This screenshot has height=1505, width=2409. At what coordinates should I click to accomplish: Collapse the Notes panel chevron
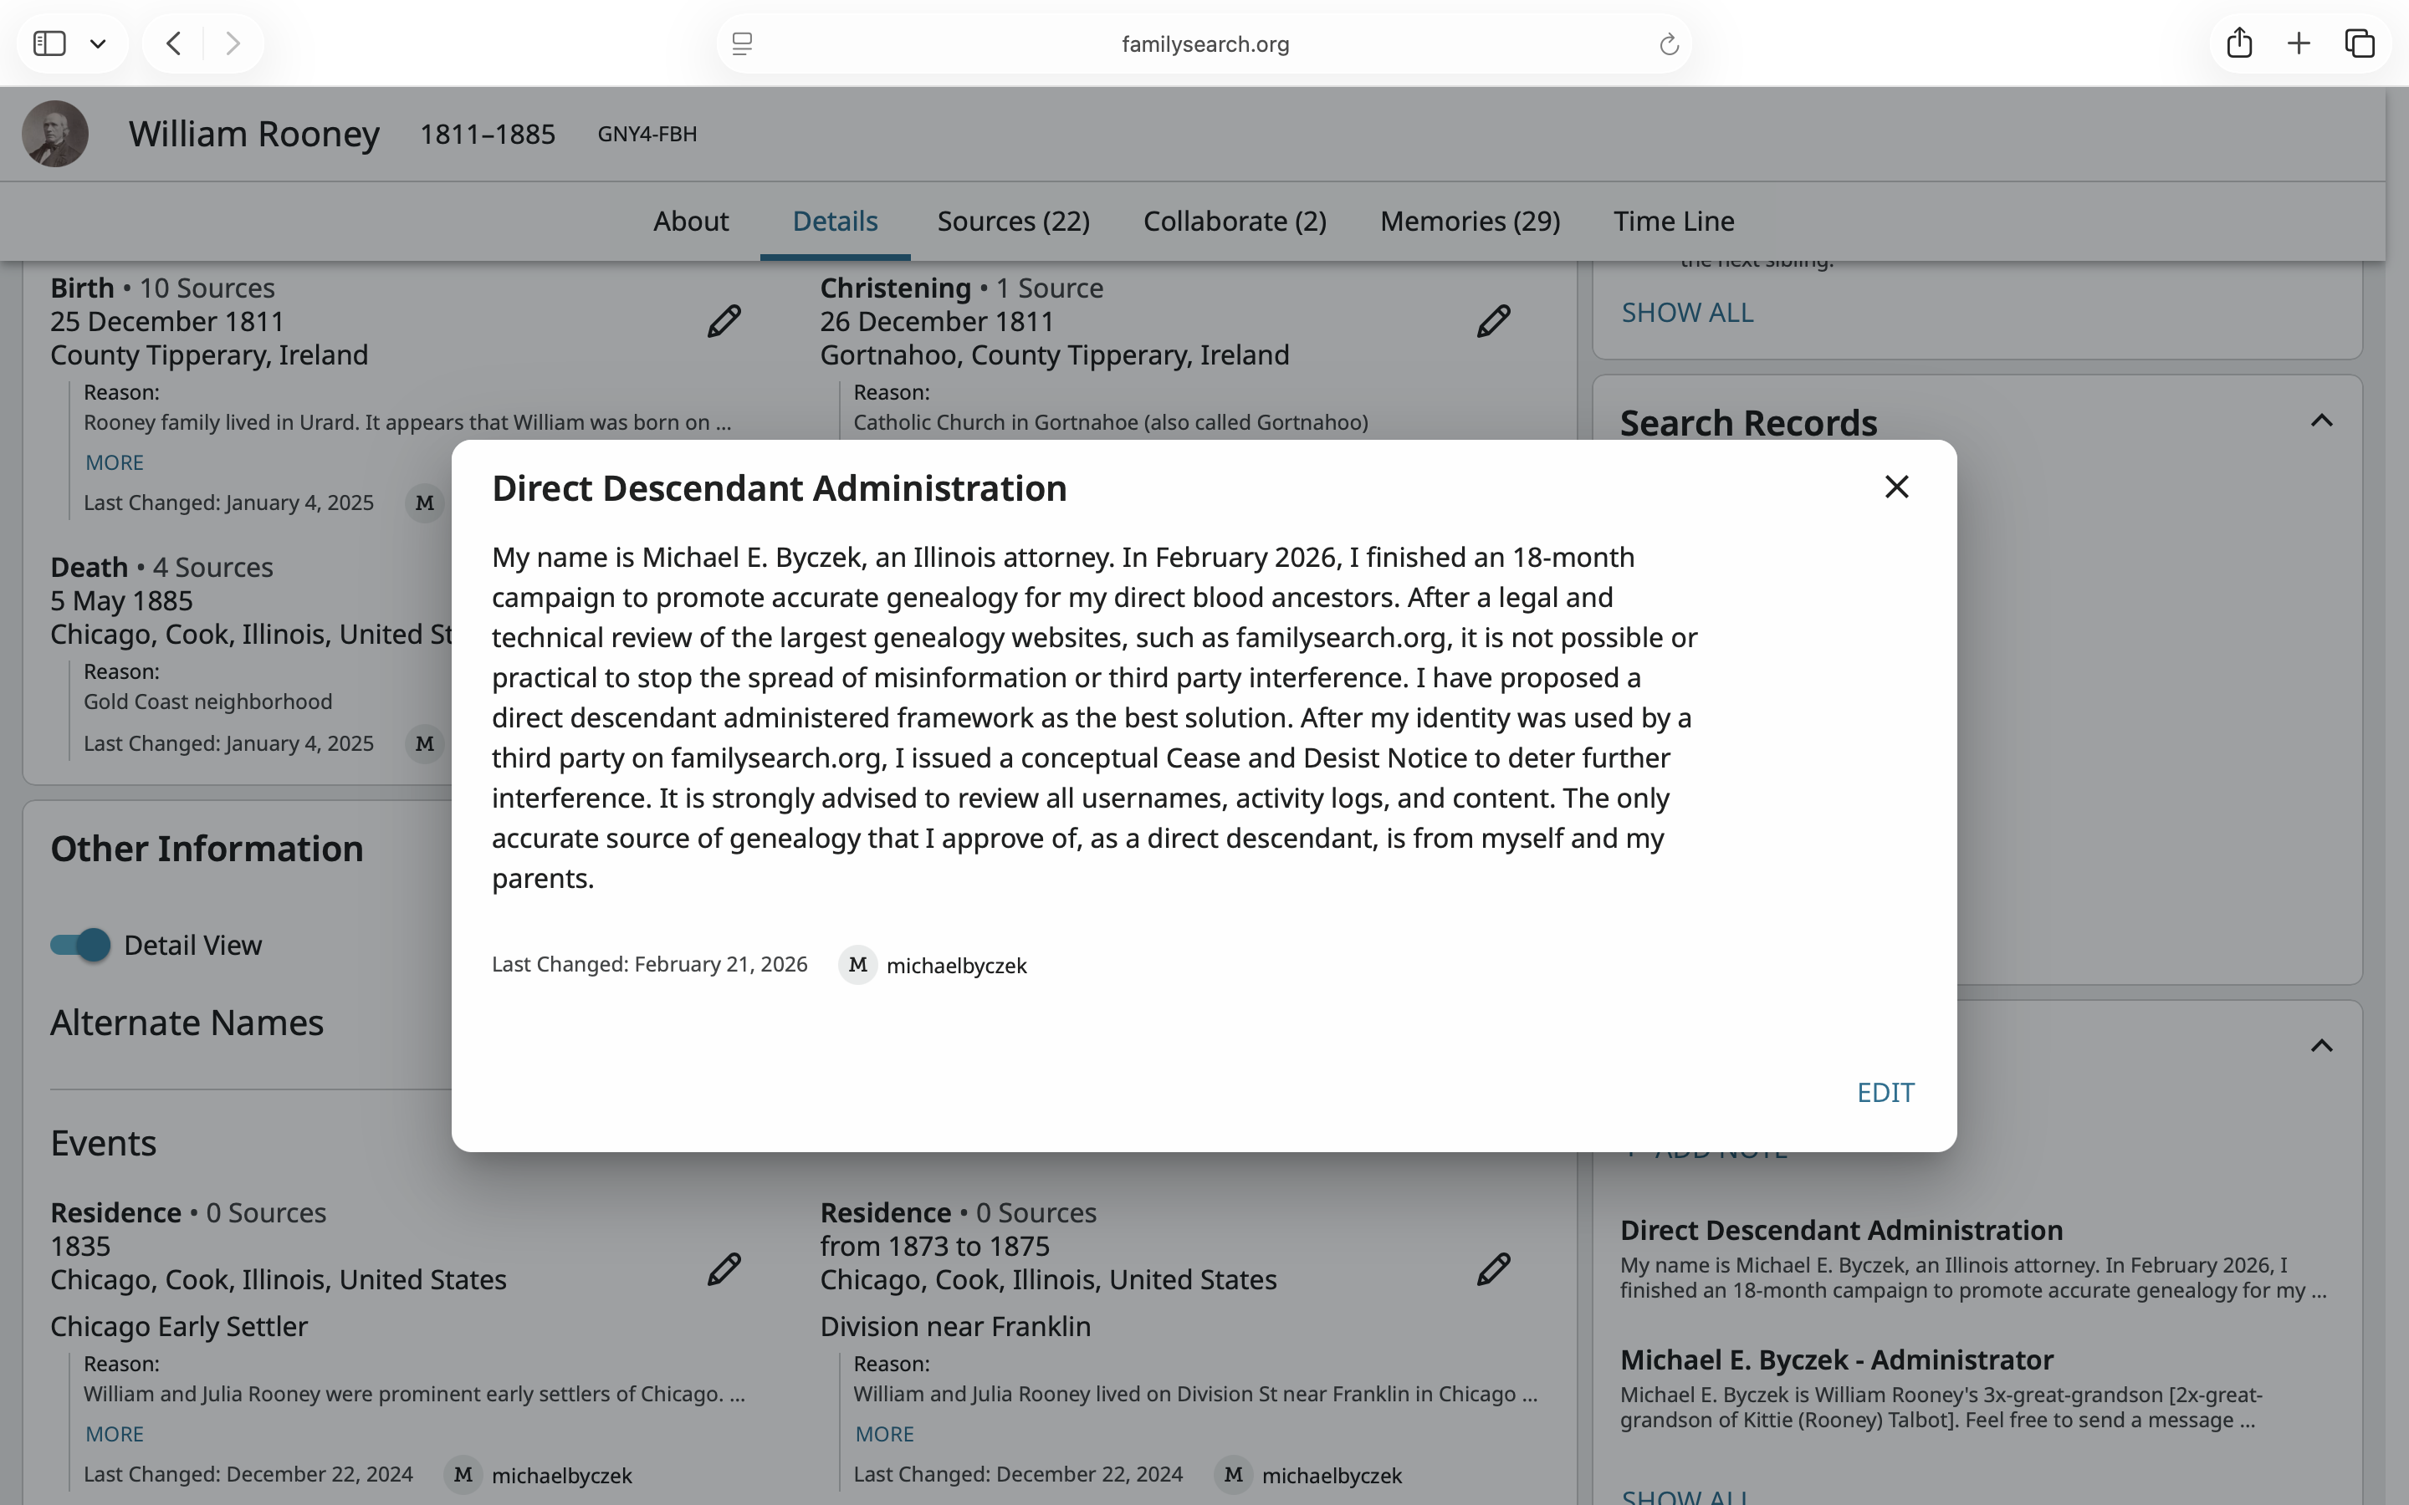[x=2320, y=1045]
